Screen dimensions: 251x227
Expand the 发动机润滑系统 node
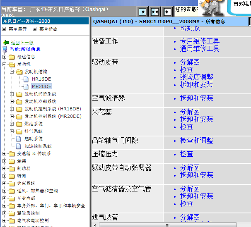point(12,94)
